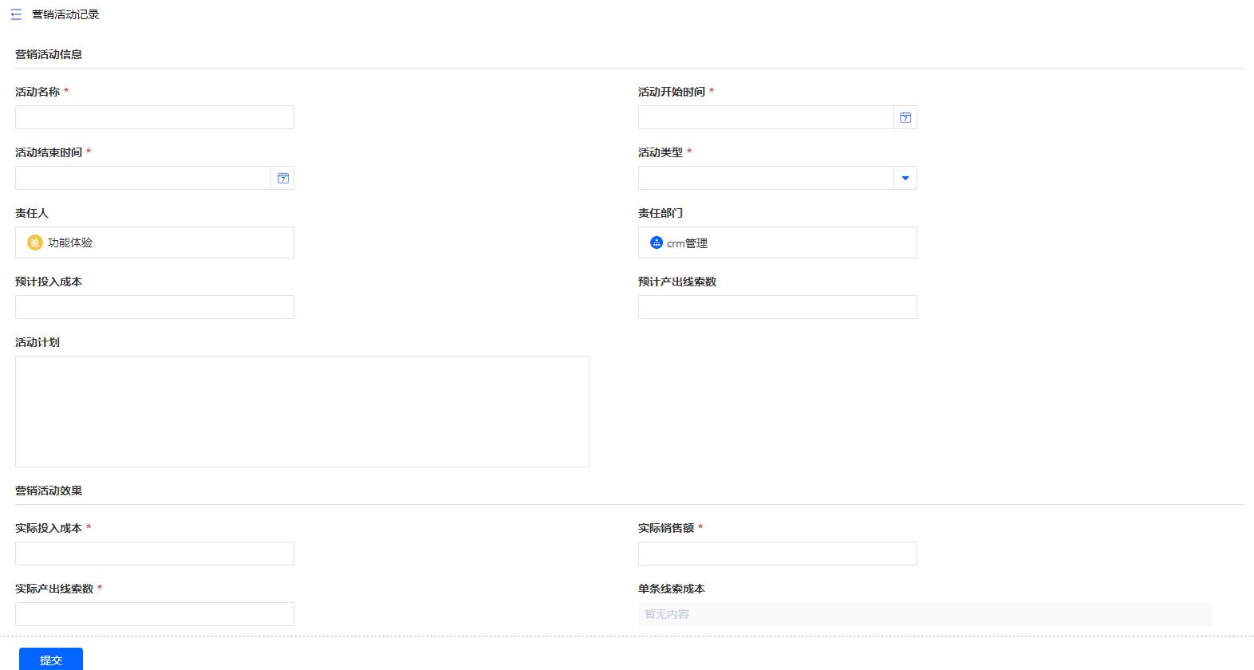Focus the 实际投入成本 input

(x=155, y=554)
